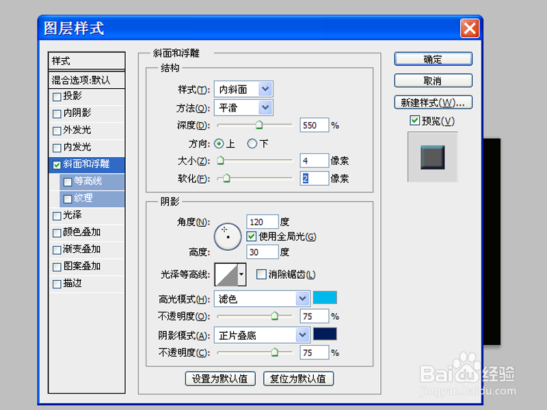This screenshot has width=547, height=410.
Task: Open the 光泽等高线 contour picker arrow
Action: [242, 274]
